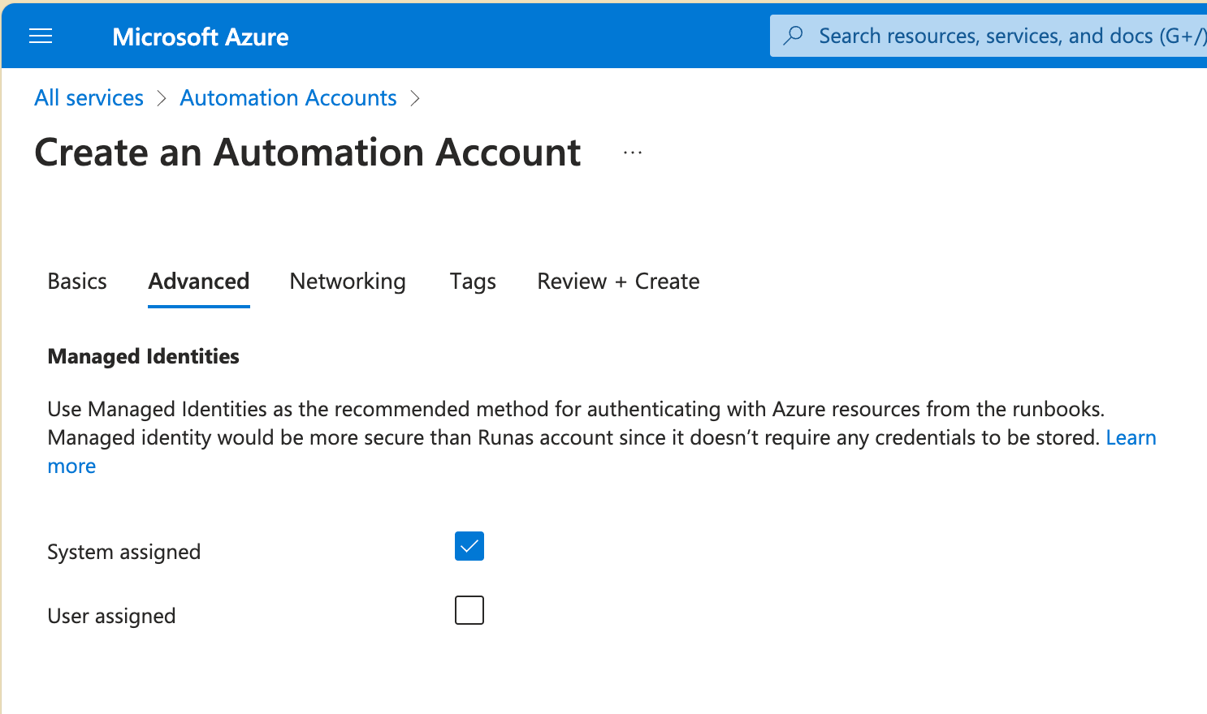This screenshot has height=714, width=1207.
Task: Uncheck the System assigned checkbox
Action: click(469, 546)
